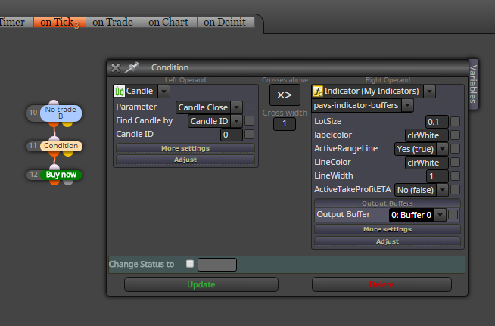Image resolution: width=495 pixels, height=326 pixels.
Task: Click the LineColor clrWhite field
Action: tap(426, 163)
